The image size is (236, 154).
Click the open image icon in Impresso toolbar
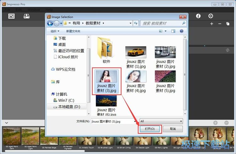click(x=11, y=16)
